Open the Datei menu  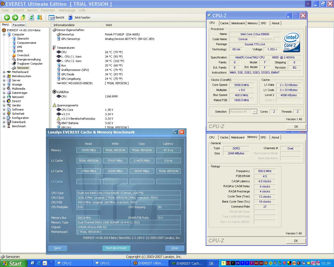5,10
